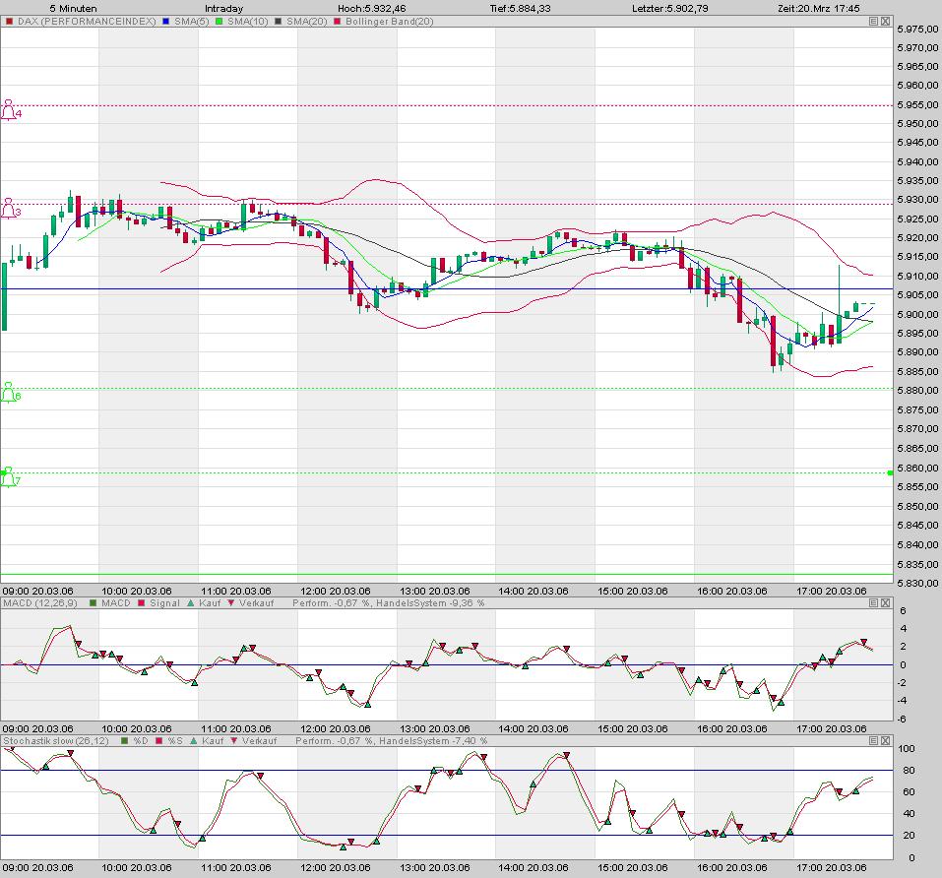Click the 'Zeit:20.Mrz 17:45' timestamp
This screenshot has width=942, height=878.
(818, 9)
